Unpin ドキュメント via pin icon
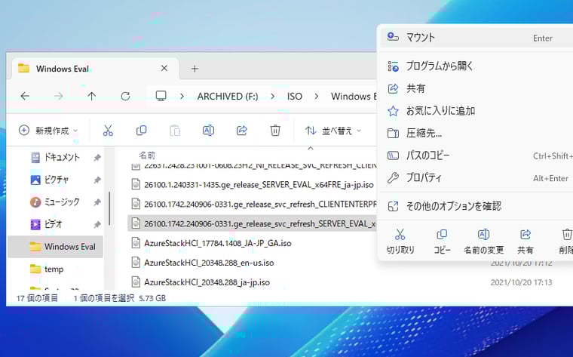This screenshot has width=573, height=357. click(97, 158)
